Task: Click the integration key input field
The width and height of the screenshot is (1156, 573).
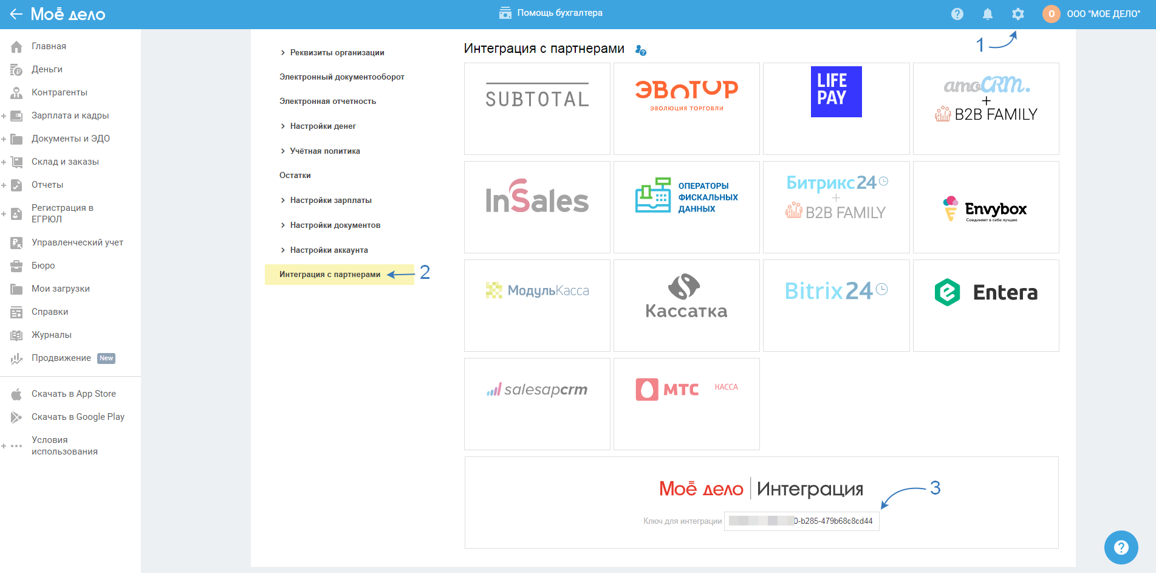Action: (801, 521)
